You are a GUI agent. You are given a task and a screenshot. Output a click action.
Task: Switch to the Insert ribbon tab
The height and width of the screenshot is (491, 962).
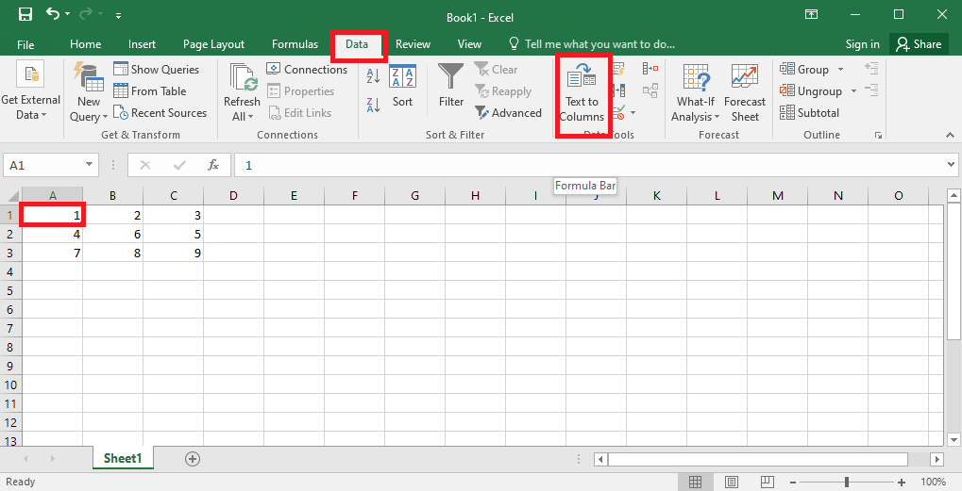tap(142, 44)
